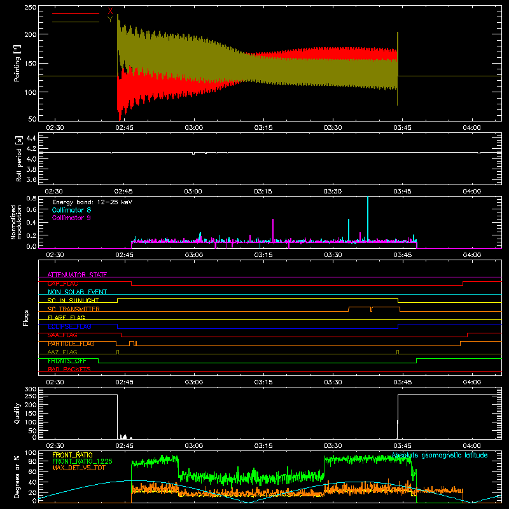Select the ECLIPSE_FLAG label

pos(69,326)
